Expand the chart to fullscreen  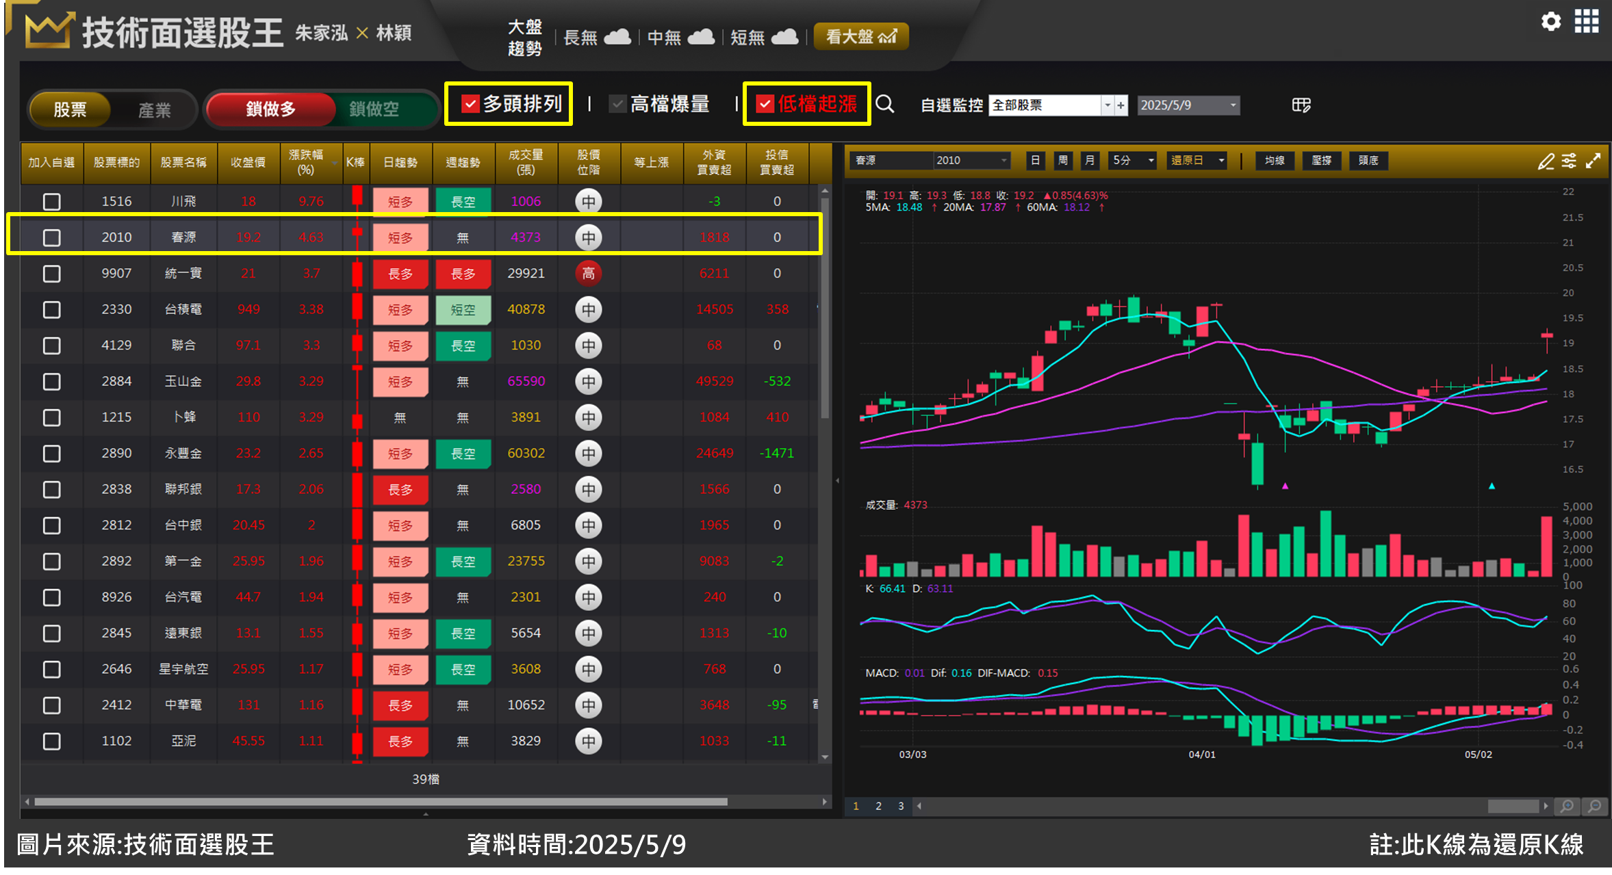click(x=1594, y=161)
